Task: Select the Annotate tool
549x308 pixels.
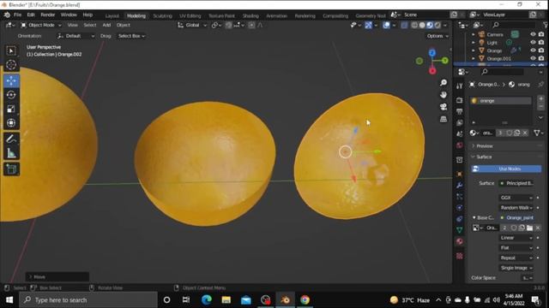Action: click(11, 139)
